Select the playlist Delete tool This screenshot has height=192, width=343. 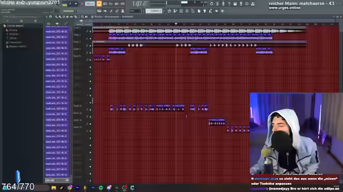point(64,17)
